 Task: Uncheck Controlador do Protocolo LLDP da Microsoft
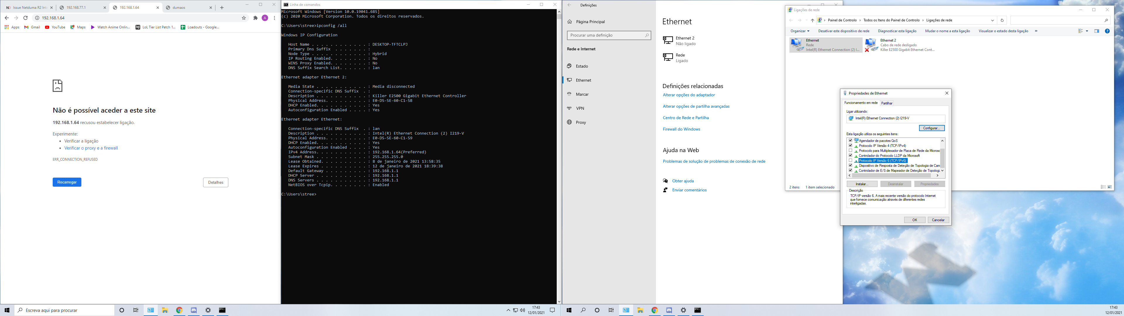(x=850, y=155)
